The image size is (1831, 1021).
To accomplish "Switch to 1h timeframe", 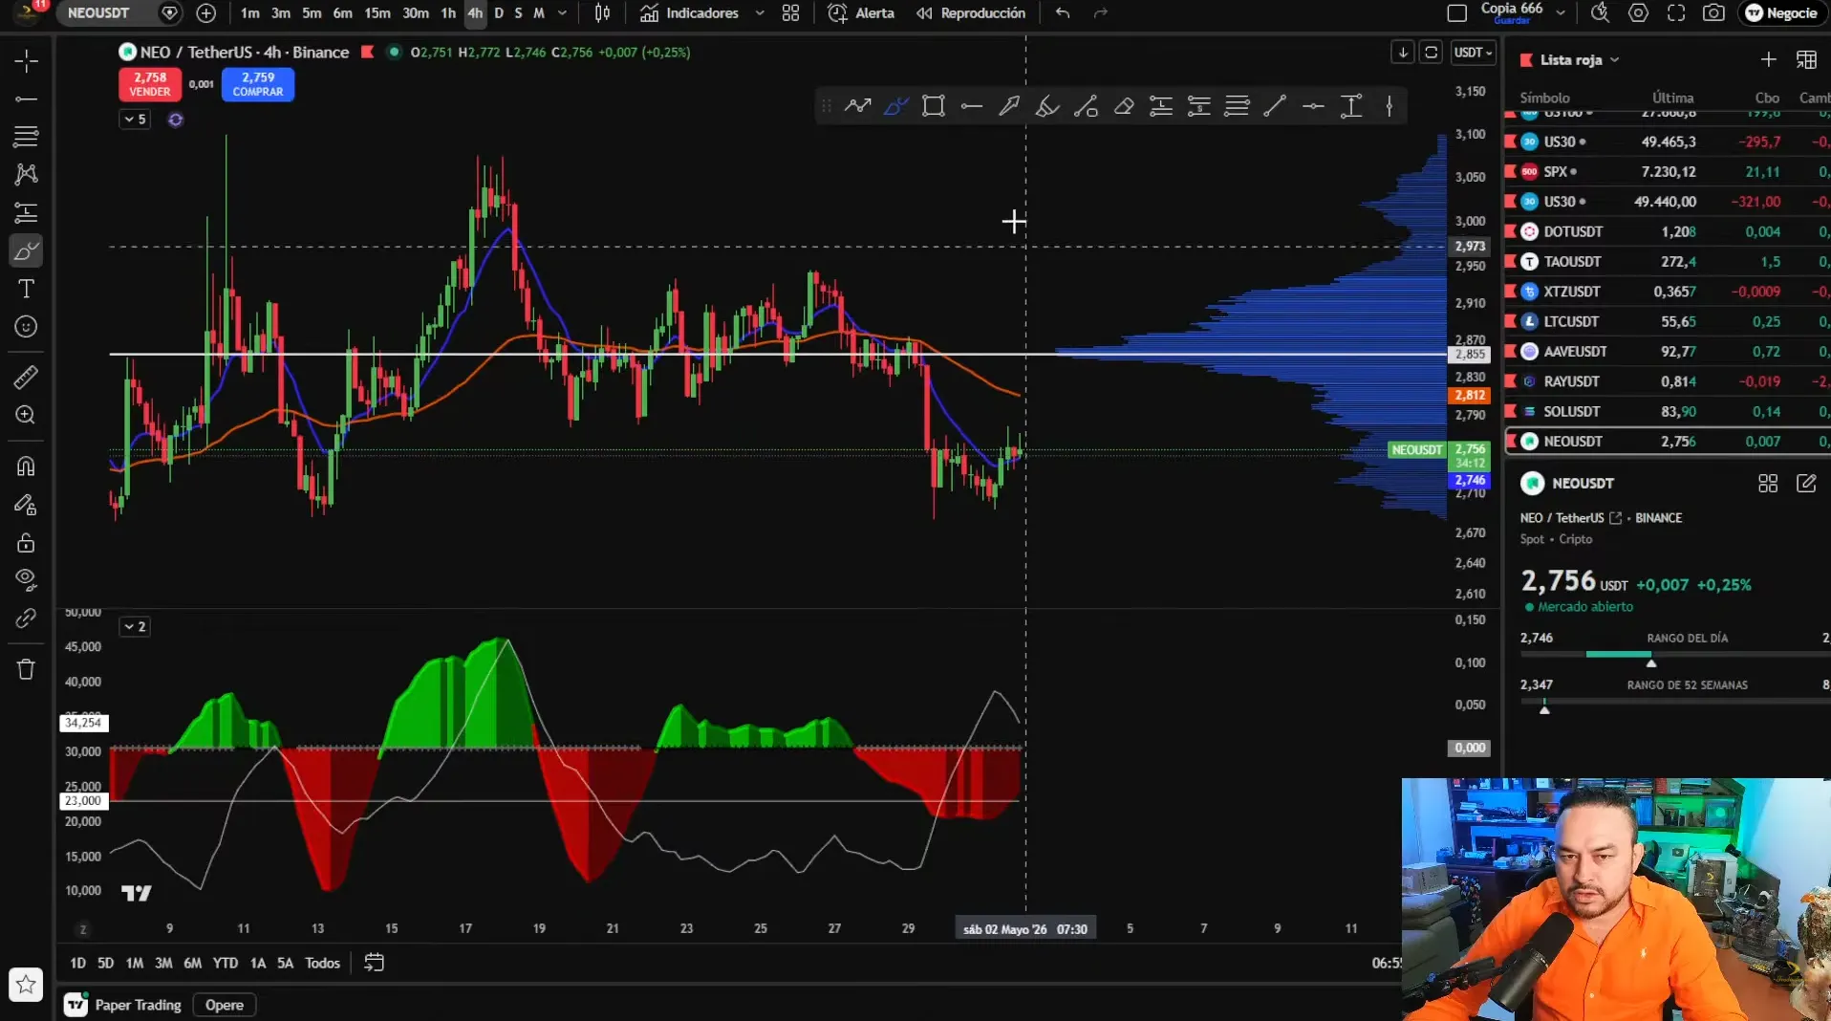I will pos(448,13).
